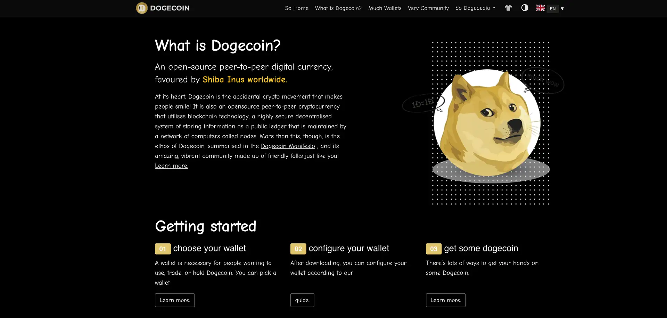This screenshot has width=667, height=318.
Task: Click the Shiba Inu Doge illustration
Action: 487,122
